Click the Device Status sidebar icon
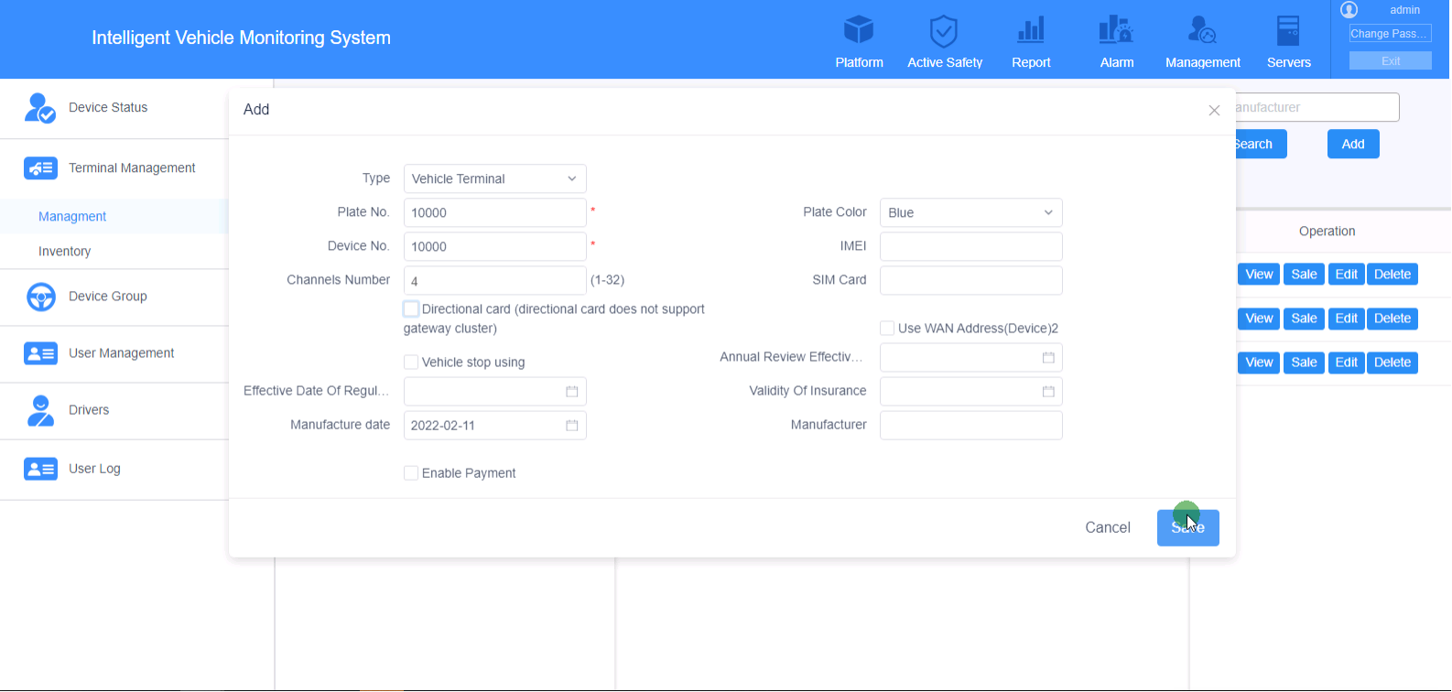Screen dimensions: 1452x692 click(x=40, y=108)
